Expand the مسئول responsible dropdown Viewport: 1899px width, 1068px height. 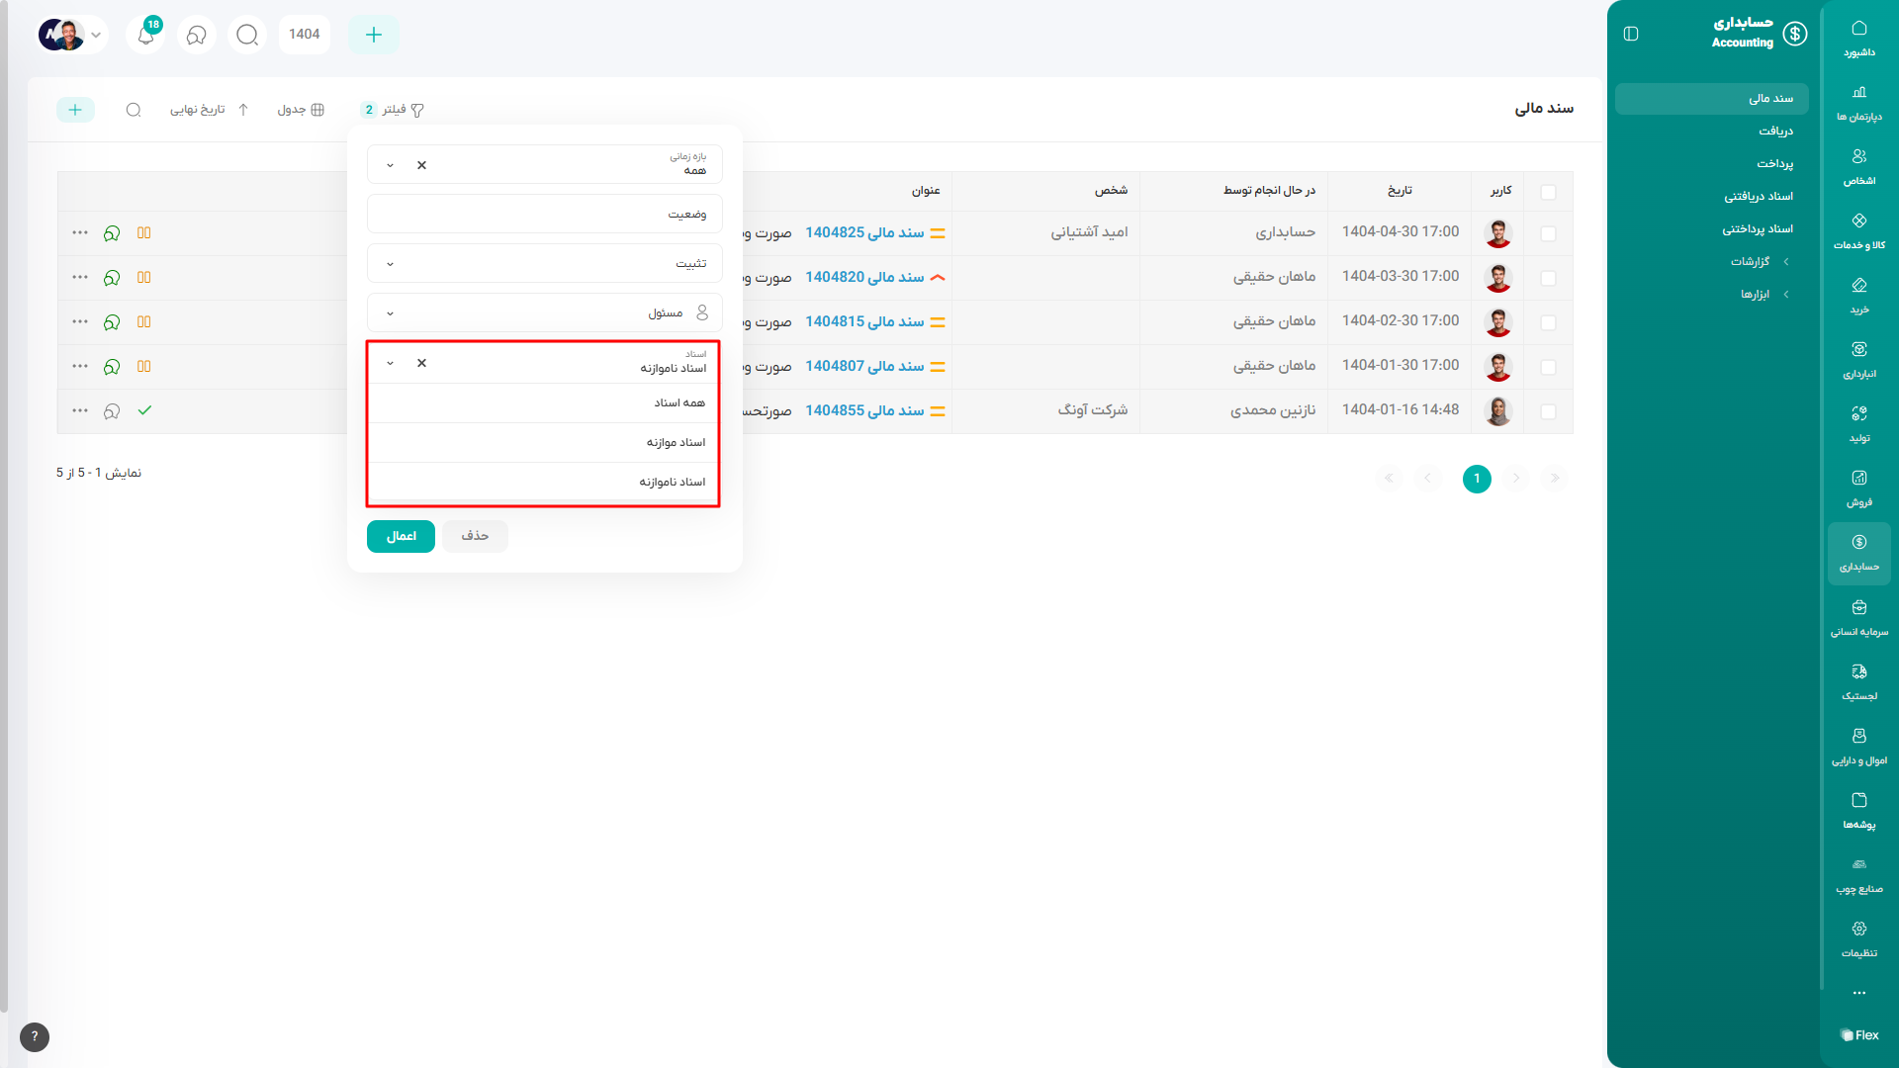coord(390,313)
